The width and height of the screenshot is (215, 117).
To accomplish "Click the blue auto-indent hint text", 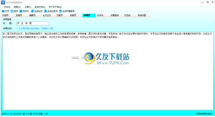I will click(35, 28).
